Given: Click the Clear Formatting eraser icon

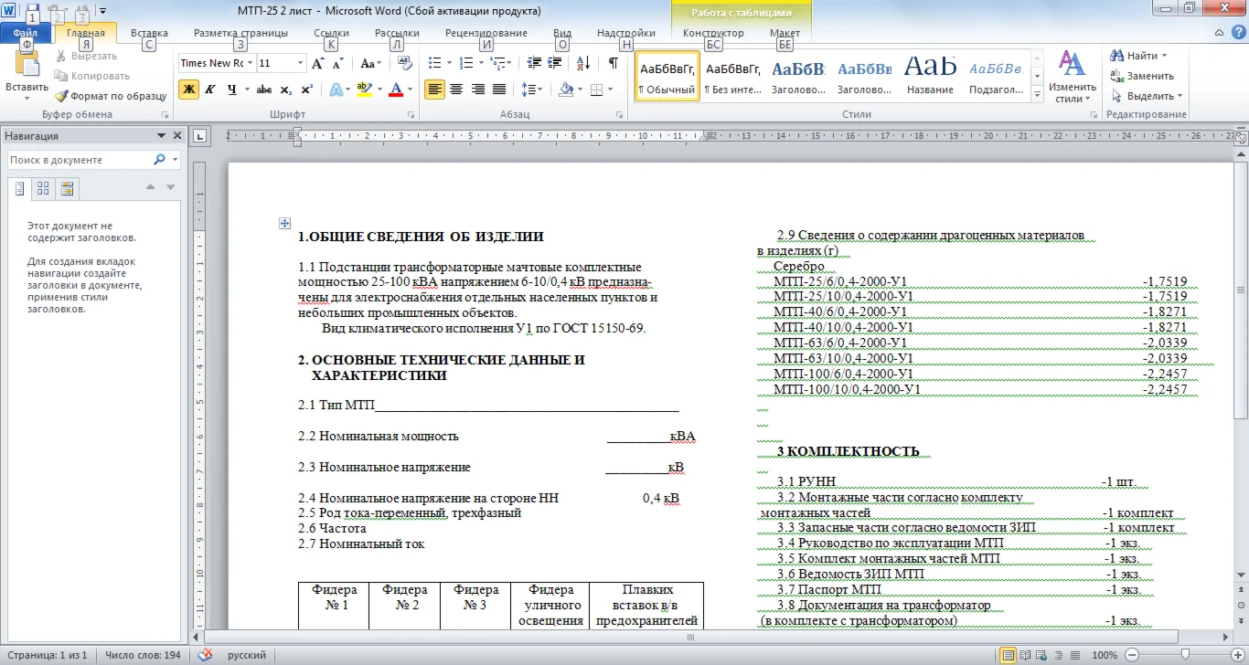Looking at the screenshot, I should pos(406,63).
